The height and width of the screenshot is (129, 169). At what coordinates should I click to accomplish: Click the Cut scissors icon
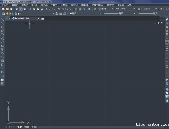(x=30, y=9)
